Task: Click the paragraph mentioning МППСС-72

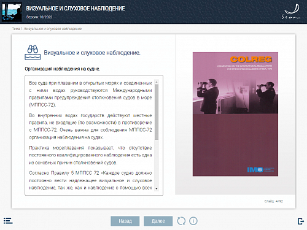Action: (x=90, y=94)
